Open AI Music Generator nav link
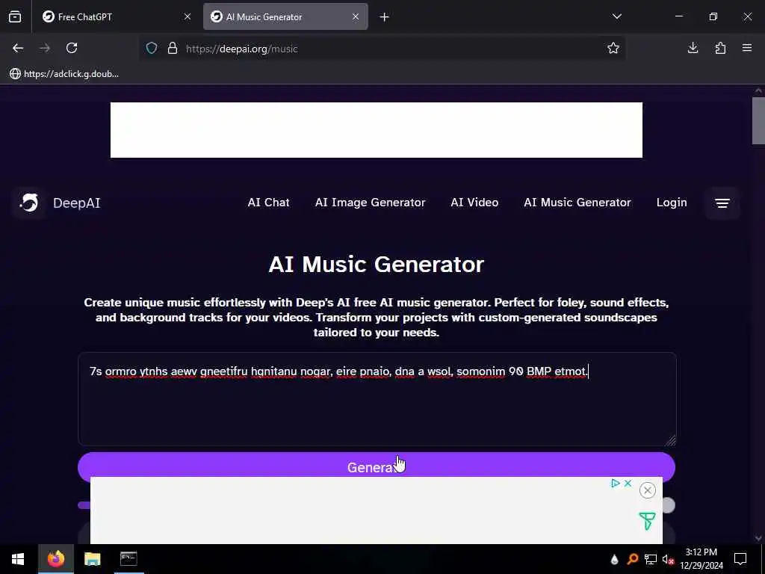The height and width of the screenshot is (574, 765). pos(577,203)
